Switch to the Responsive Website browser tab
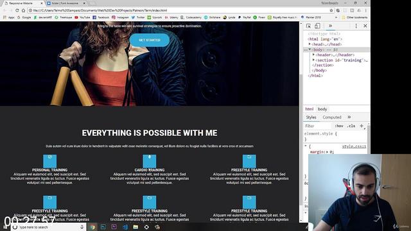This screenshot has width=411, height=231. [x=22, y=3]
